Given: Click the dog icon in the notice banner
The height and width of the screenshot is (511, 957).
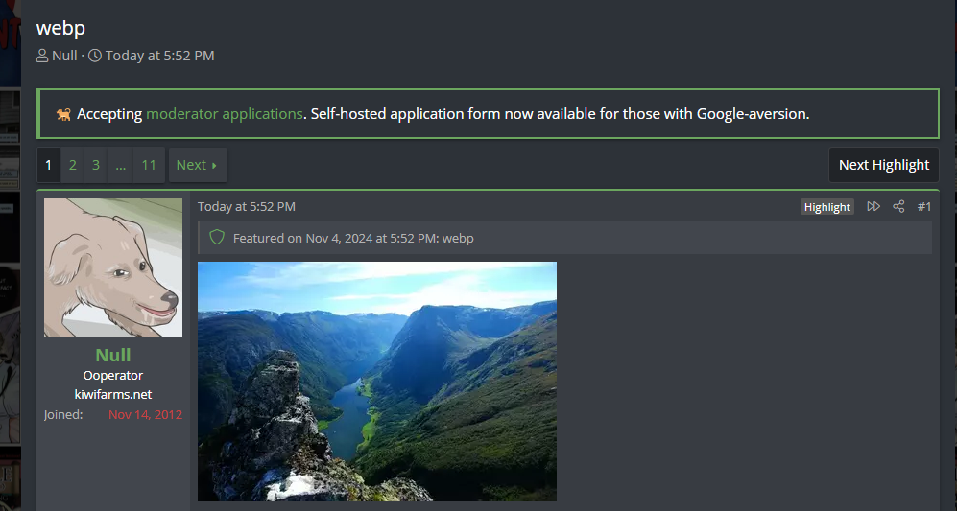Looking at the screenshot, I should coord(62,114).
